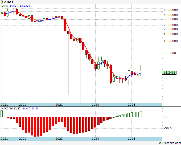This screenshot has width=181, height=145.
Task: Click the rightmost green MACD histogram bar
Action: coord(141,114)
